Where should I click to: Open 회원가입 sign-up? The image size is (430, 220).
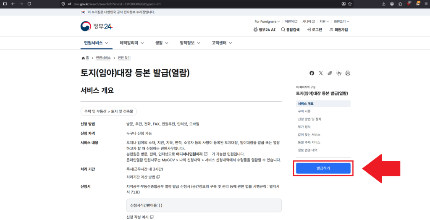(x=339, y=30)
